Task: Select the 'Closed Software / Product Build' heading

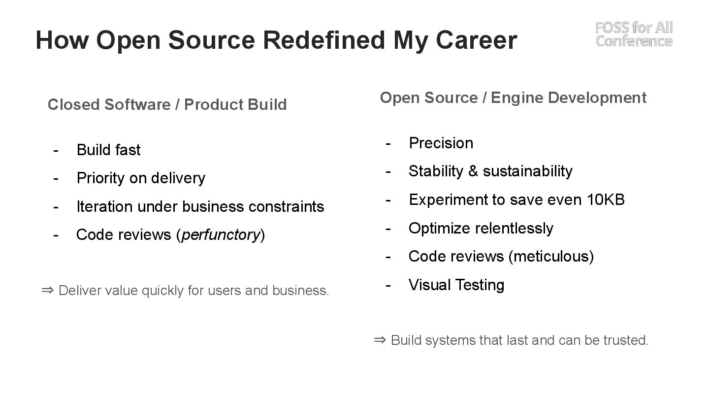Action: pyautogui.click(x=167, y=104)
